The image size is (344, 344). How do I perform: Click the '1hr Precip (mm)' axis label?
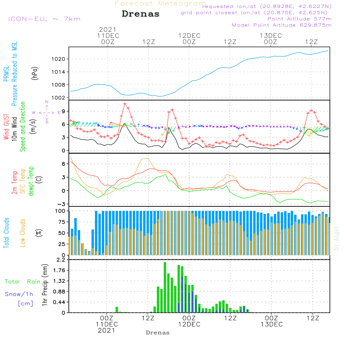(x=45, y=285)
